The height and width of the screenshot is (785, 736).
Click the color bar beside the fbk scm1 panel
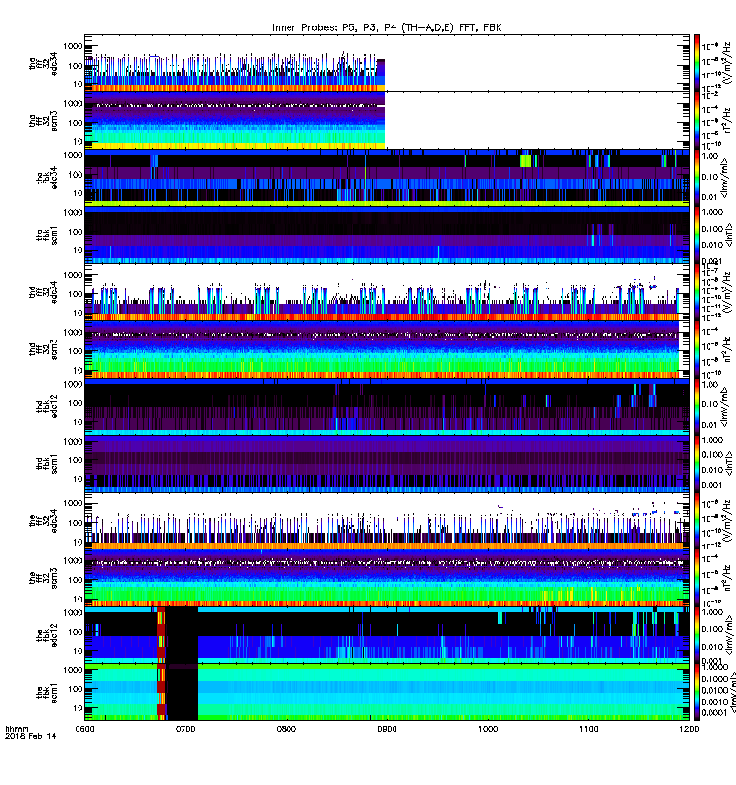[697, 693]
